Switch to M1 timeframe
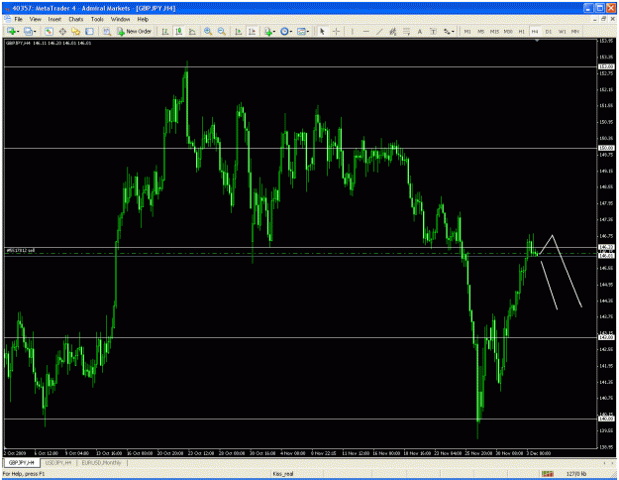Screen dimensions: 619x480 pyautogui.click(x=467, y=31)
